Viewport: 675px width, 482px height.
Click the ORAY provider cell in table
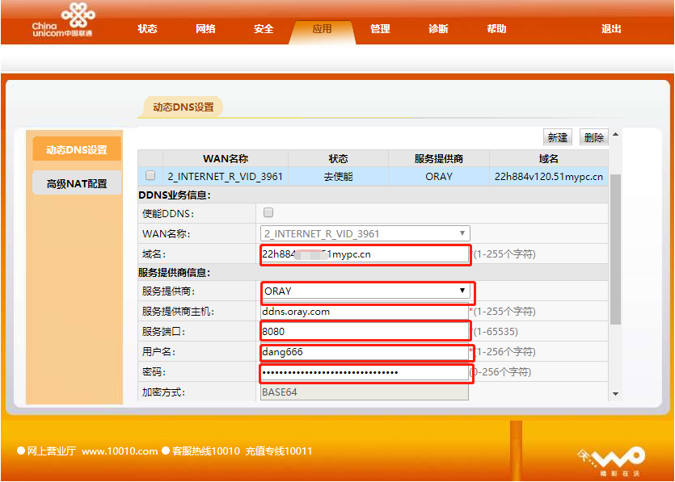439,176
